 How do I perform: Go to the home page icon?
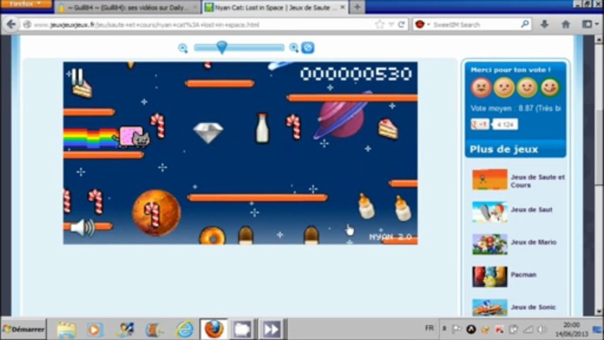click(566, 25)
